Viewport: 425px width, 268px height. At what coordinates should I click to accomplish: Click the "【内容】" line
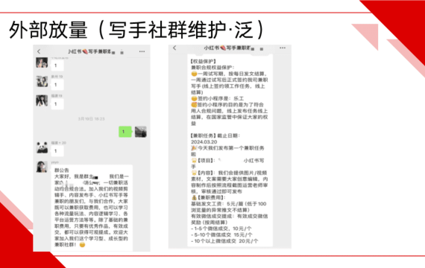click(x=230, y=173)
